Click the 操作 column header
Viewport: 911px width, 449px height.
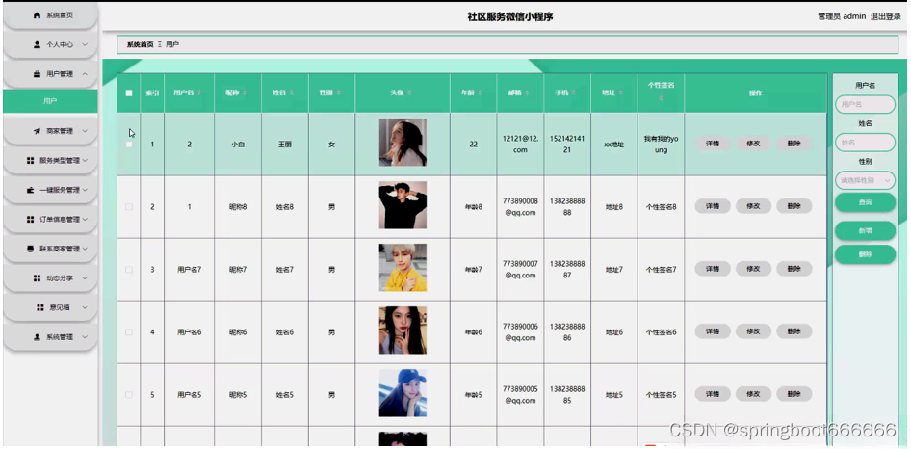point(755,93)
